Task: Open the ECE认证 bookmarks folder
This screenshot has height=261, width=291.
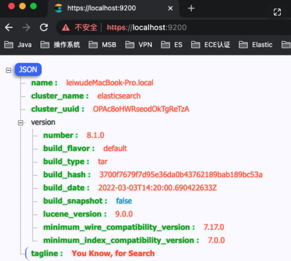Action: 211,45
